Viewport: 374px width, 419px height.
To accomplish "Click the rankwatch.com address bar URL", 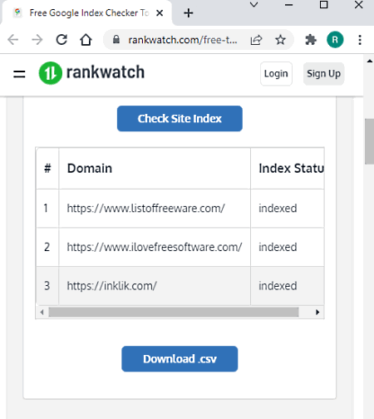I will point(182,40).
